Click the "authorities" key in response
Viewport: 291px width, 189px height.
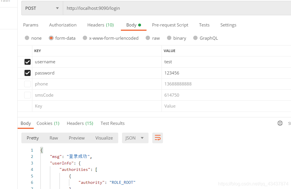[75, 169]
